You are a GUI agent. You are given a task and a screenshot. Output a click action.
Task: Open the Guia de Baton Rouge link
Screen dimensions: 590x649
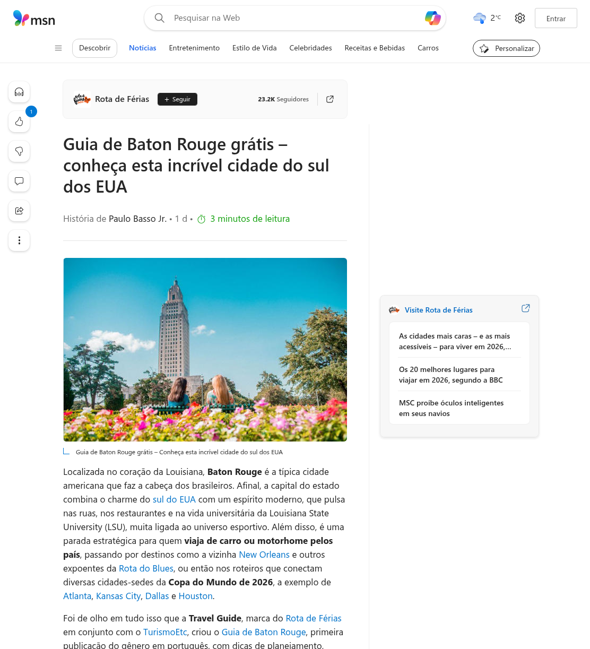point(264,632)
